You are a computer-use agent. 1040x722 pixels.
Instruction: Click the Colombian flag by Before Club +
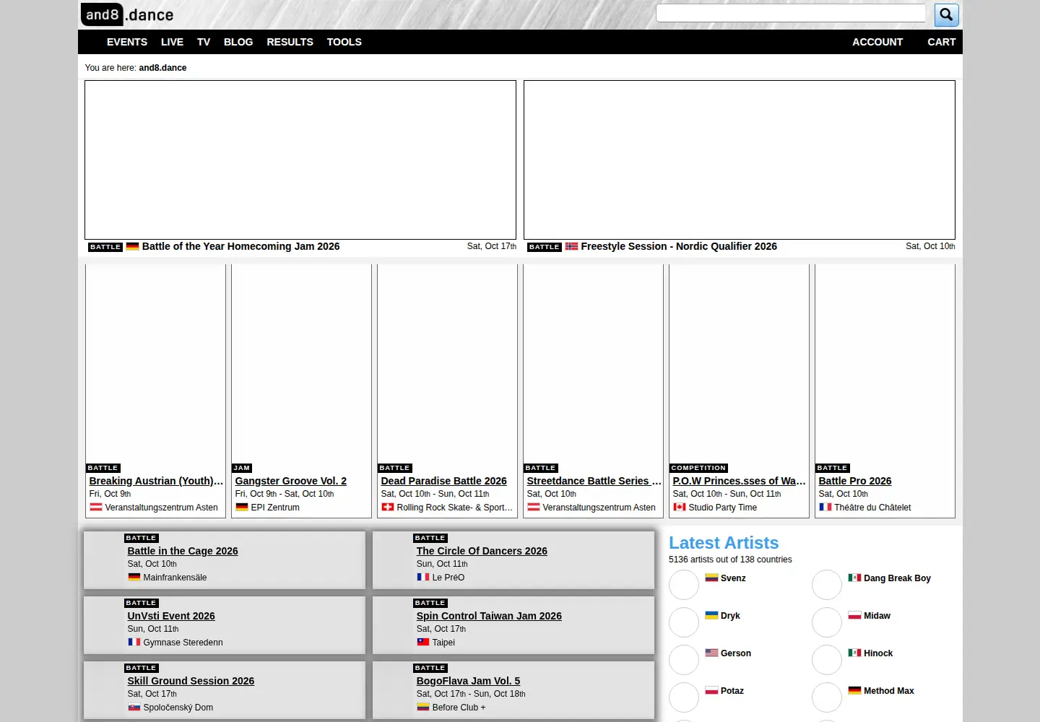tap(422, 707)
